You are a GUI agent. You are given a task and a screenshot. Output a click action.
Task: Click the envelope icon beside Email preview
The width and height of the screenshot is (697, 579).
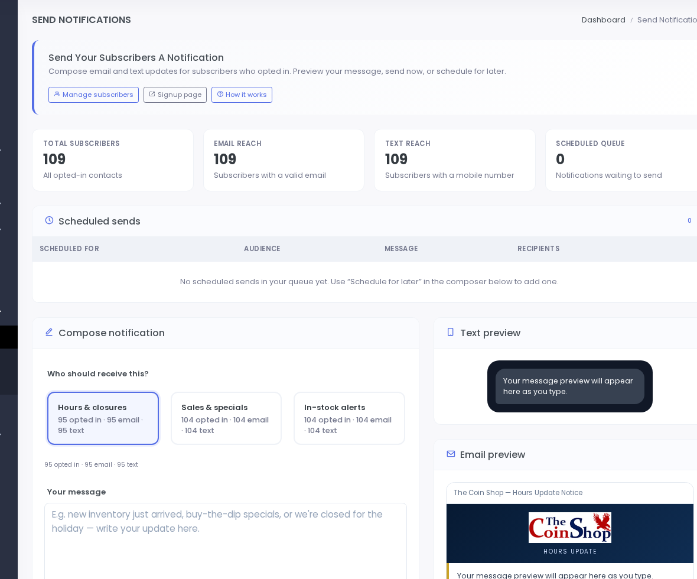pyautogui.click(x=451, y=454)
